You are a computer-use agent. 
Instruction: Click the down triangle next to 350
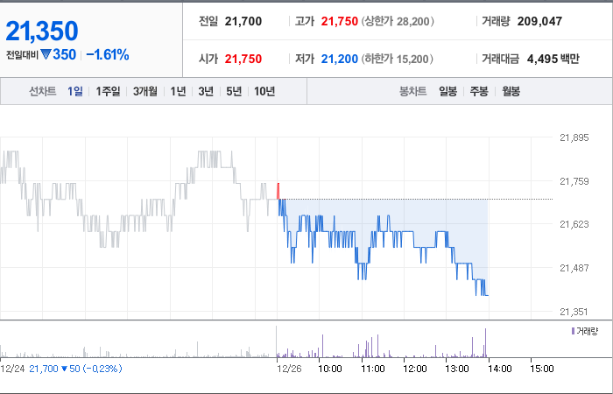pos(46,54)
